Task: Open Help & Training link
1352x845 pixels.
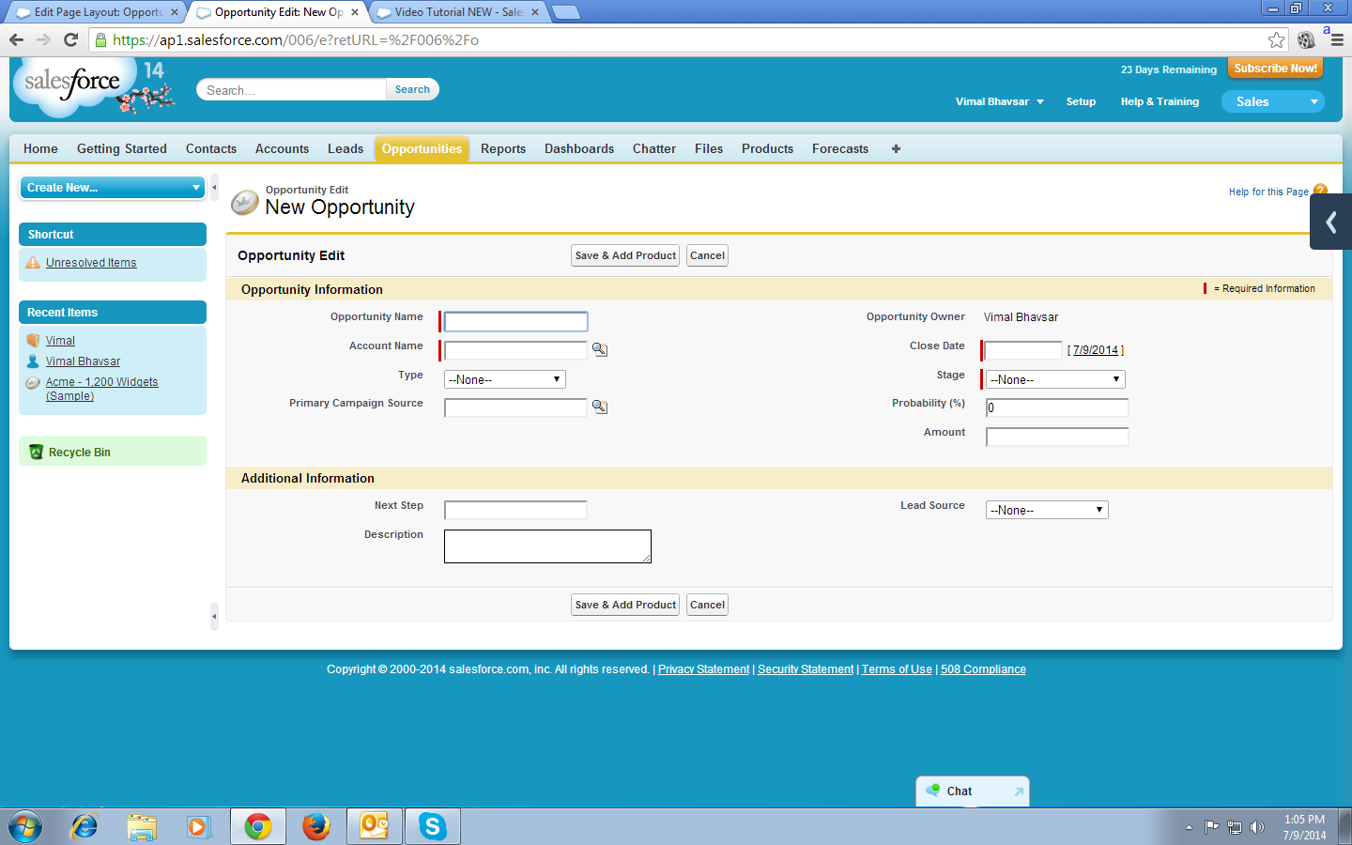Action: 1160,101
